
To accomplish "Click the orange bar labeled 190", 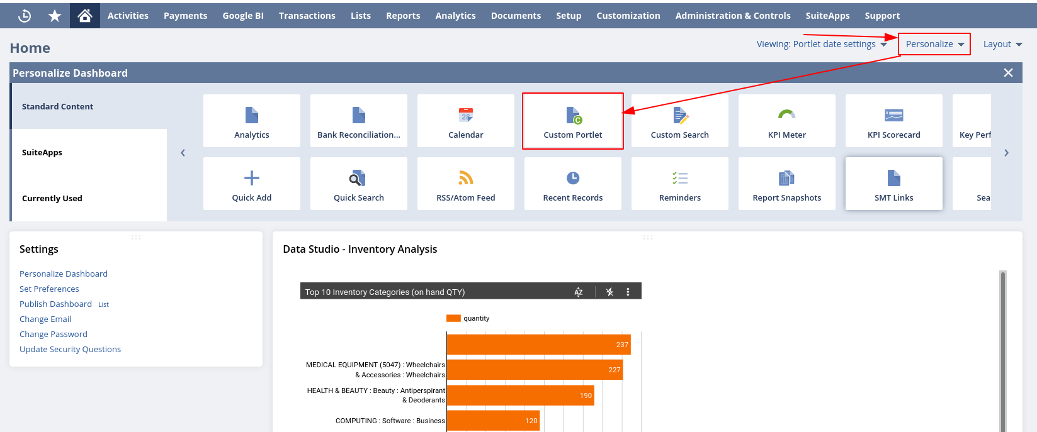I will 521,396.
